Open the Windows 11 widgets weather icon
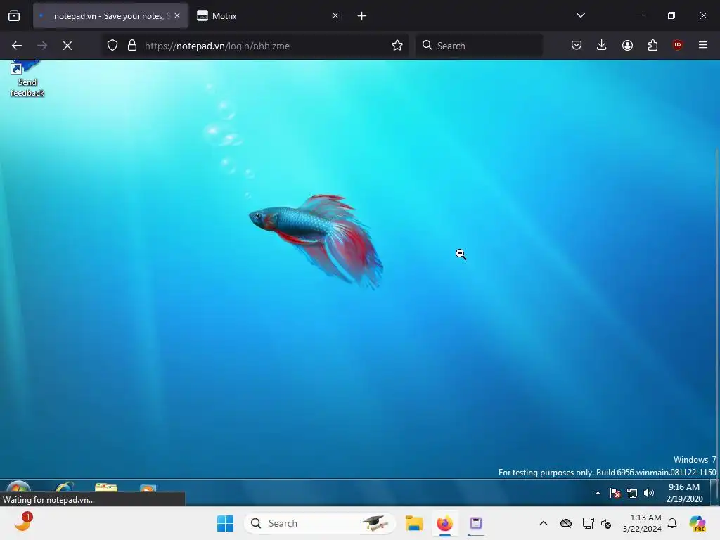The height and width of the screenshot is (540, 720). click(x=23, y=522)
